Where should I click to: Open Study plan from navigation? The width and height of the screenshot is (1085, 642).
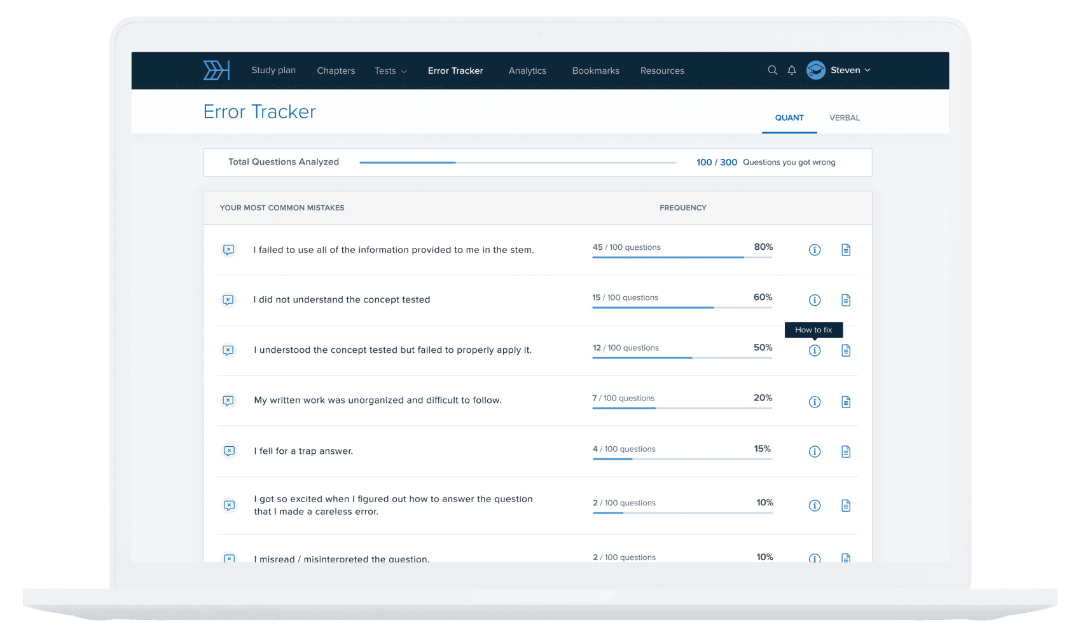click(x=273, y=70)
